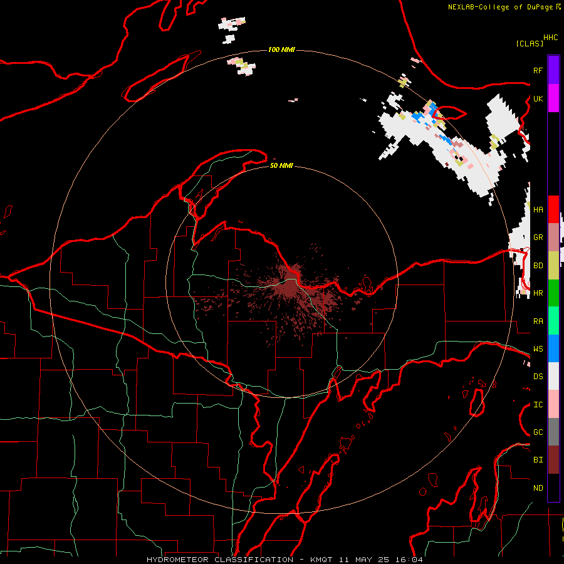Click 'HYDROMETEOR CLASSIFICATION' in the bottom title
Viewport: 564px width, 564px height.
tap(220, 560)
